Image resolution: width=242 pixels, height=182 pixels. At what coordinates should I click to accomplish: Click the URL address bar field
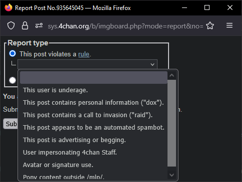125,26
